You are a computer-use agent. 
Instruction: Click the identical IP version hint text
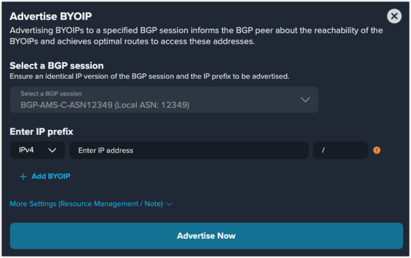[x=149, y=76]
